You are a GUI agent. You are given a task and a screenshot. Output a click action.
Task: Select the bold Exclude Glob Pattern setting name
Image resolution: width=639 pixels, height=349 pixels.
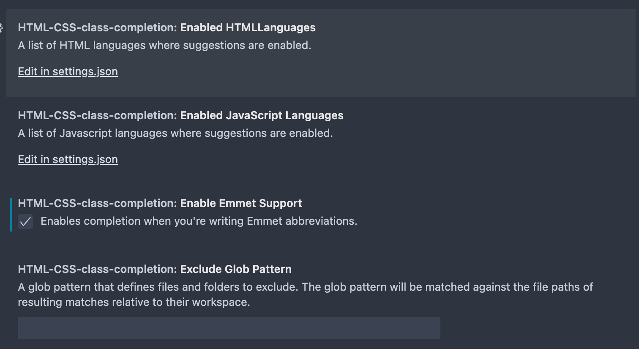point(236,269)
